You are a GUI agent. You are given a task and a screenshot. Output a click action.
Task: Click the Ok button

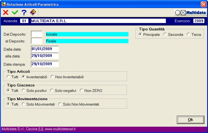tap(190, 119)
